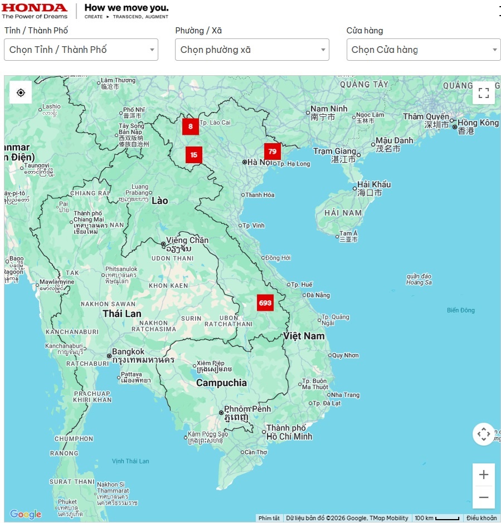Viewport: 501px width, 523px height.
Task: Click the Thành phố Hồ Chí Minh map label
Action: pos(289,432)
